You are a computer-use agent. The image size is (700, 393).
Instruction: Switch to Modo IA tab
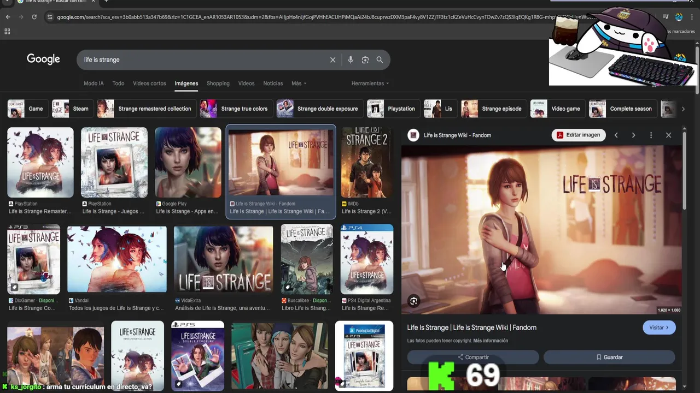pyautogui.click(x=94, y=84)
